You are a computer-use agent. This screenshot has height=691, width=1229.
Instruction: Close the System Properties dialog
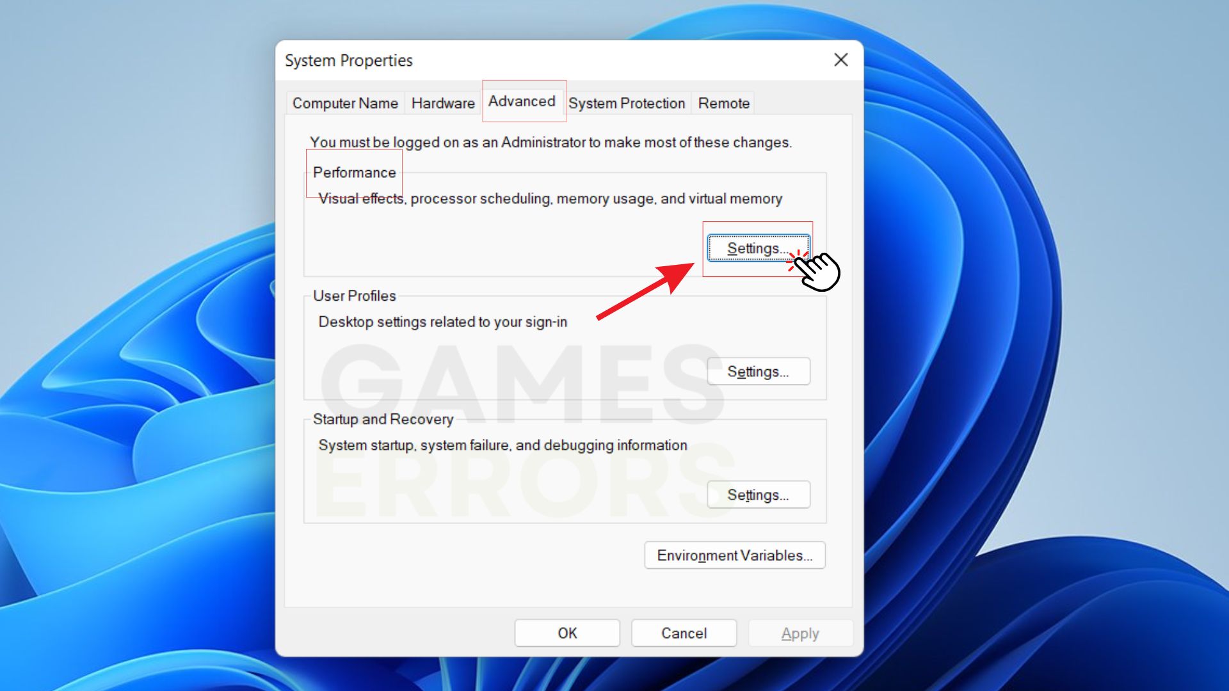(x=840, y=60)
